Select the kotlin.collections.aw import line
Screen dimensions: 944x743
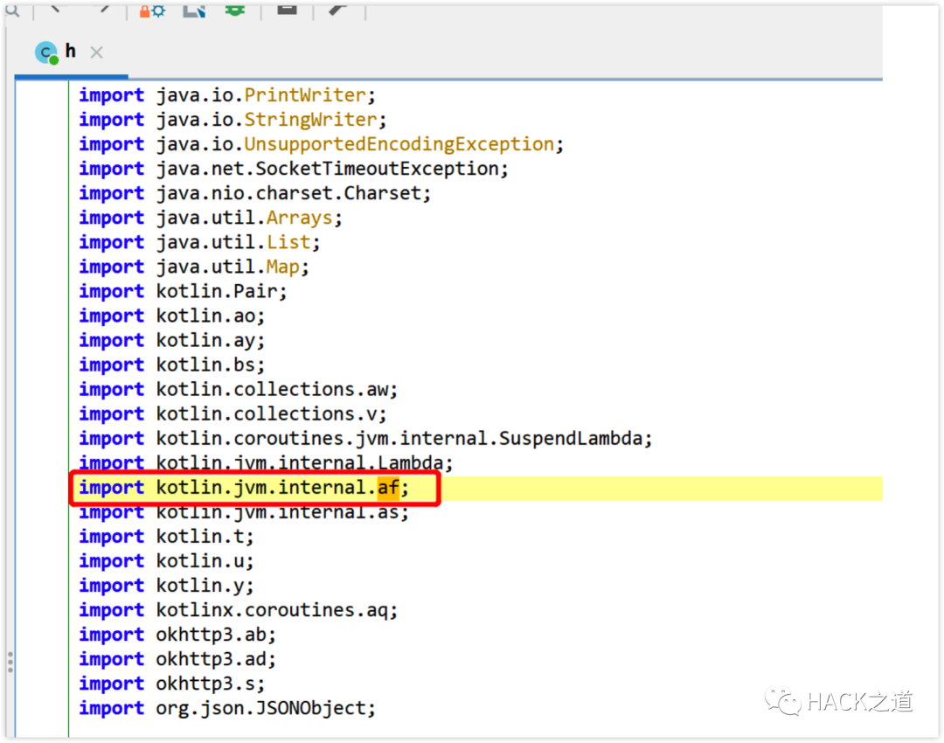(x=239, y=390)
